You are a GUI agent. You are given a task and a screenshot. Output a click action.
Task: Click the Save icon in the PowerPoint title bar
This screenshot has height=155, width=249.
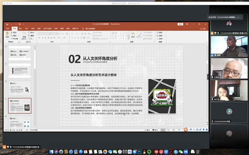[7, 24]
